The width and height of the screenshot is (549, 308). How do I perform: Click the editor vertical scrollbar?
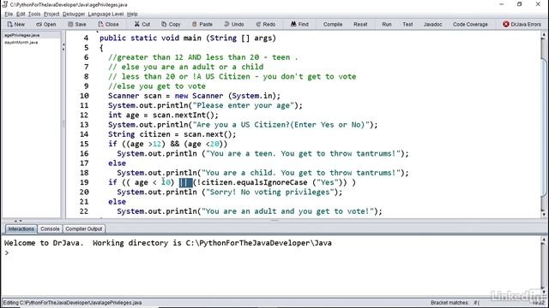pos(544,124)
